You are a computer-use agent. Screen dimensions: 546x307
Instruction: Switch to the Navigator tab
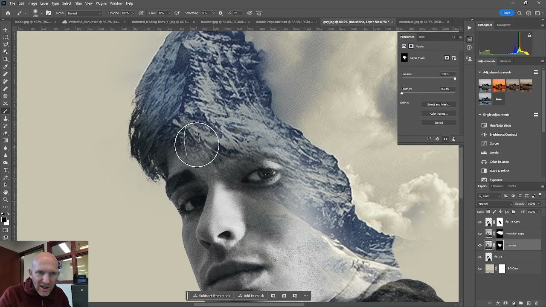click(504, 25)
